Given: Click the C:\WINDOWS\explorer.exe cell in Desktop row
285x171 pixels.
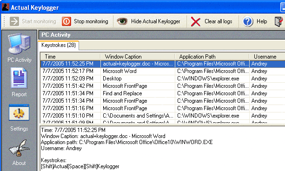Looking at the screenshot, I should click(212, 79).
